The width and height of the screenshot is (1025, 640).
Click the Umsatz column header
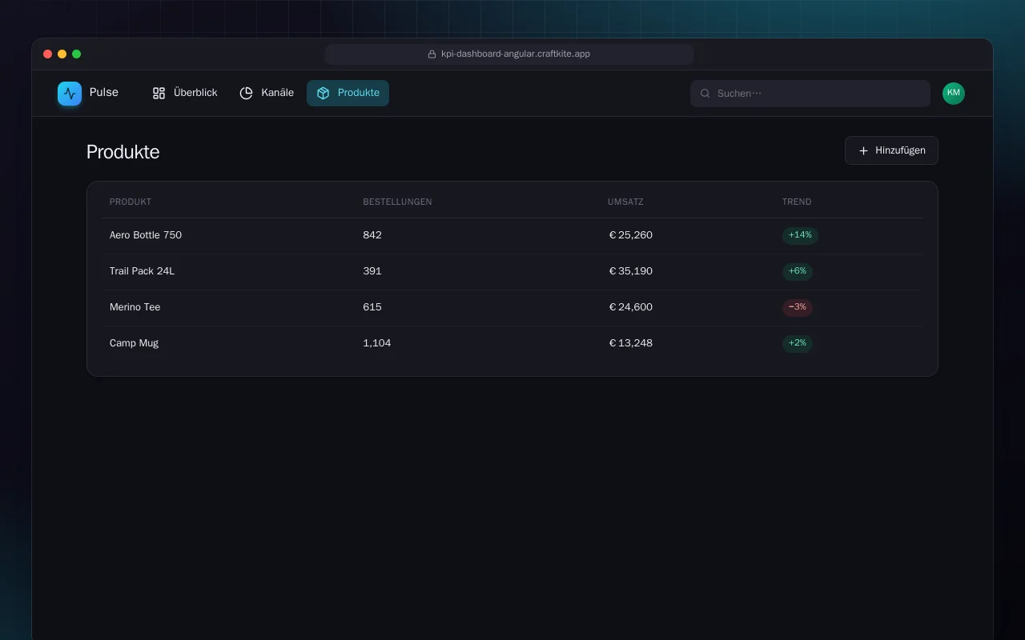625,202
